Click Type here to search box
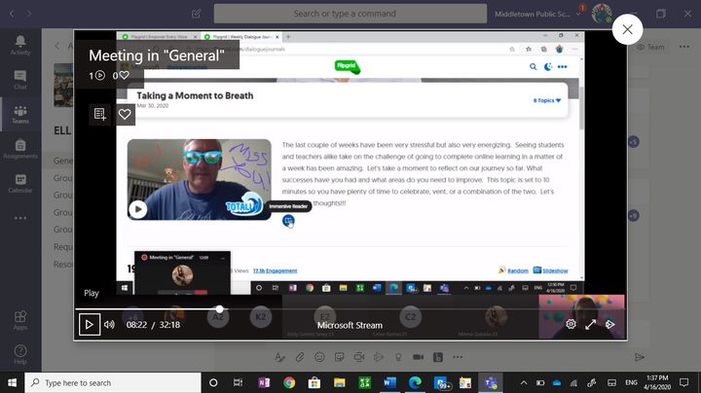The height and width of the screenshot is (393, 701). click(113, 382)
